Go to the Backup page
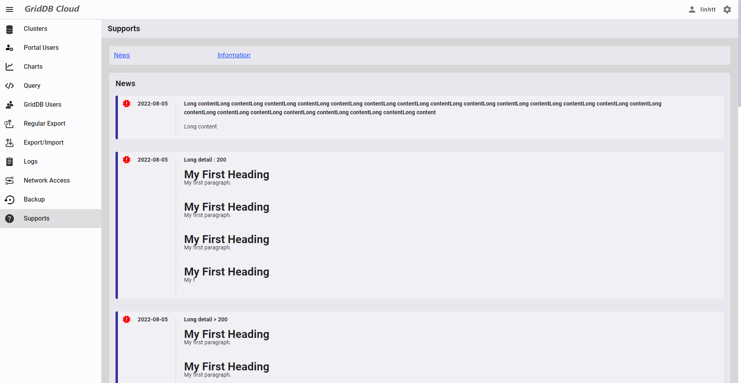 pos(51,200)
